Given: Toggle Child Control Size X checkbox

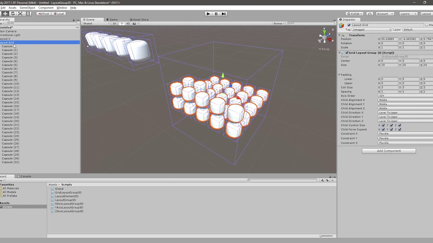Looking at the screenshot, I should click(x=383, y=125).
